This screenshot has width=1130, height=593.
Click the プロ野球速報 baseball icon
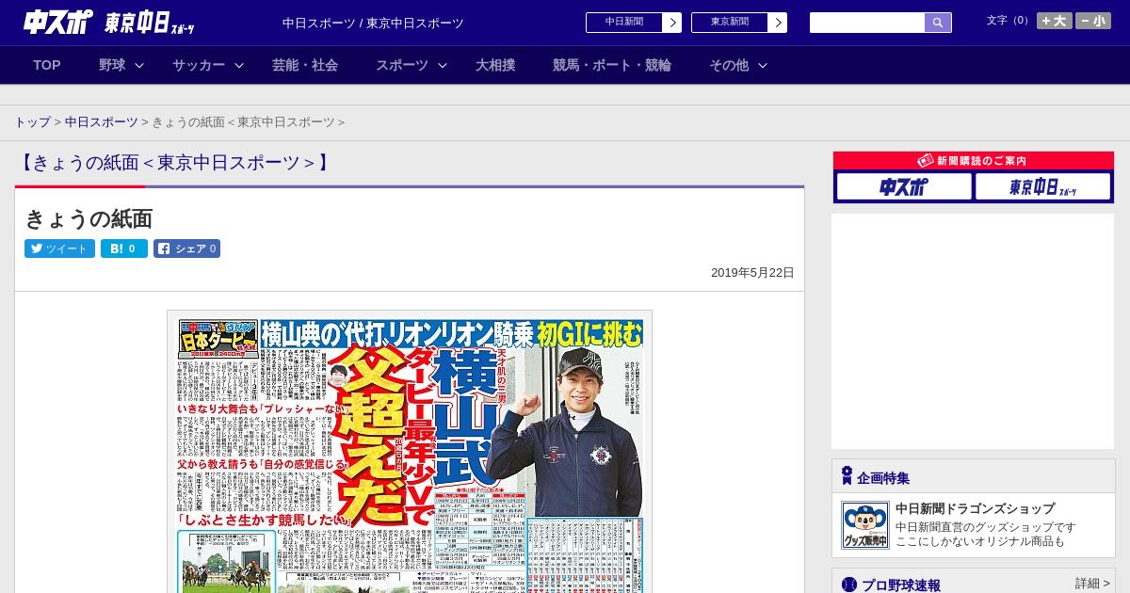tap(849, 585)
